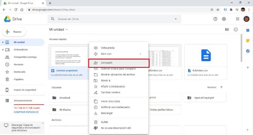This screenshot has width=253, height=135.
Task: Click the browser address bar
Action: tap(119, 10)
